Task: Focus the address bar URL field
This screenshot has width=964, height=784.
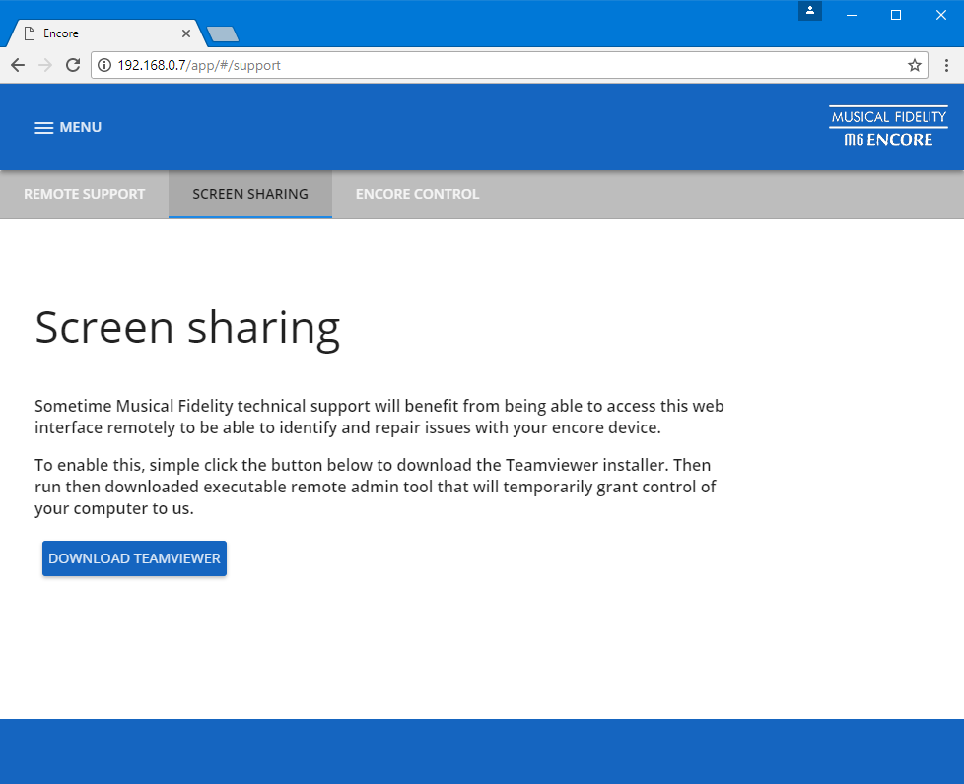Action: point(493,65)
